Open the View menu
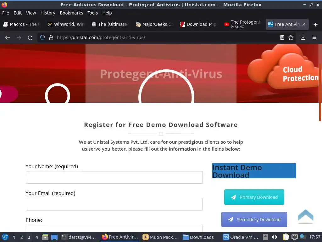 tap(31, 13)
